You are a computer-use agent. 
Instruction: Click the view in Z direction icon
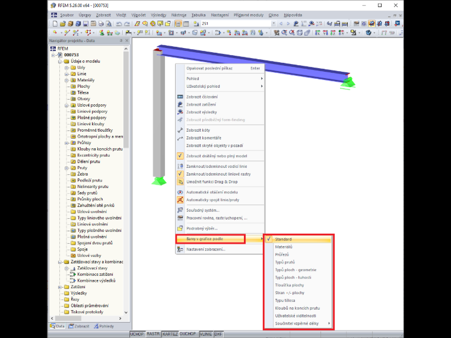pyautogui.click(x=333, y=33)
